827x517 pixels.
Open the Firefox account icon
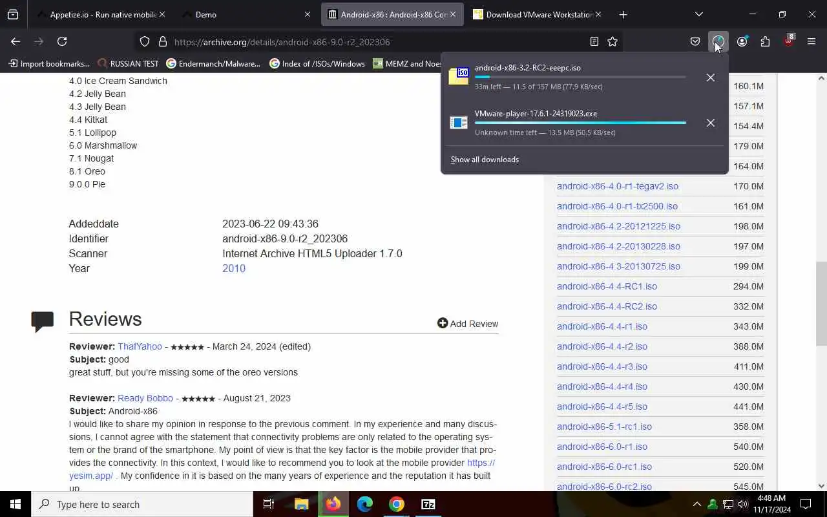click(742, 41)
